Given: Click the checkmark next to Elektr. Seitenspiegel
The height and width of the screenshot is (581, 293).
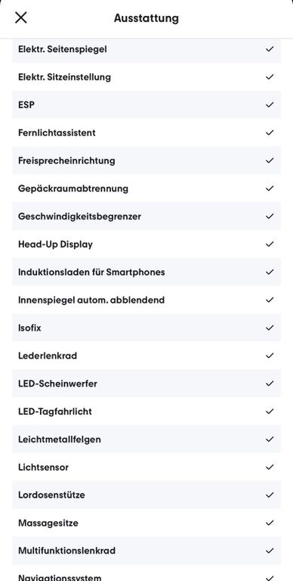Looking at the screenshot, I should pos(270,48).
